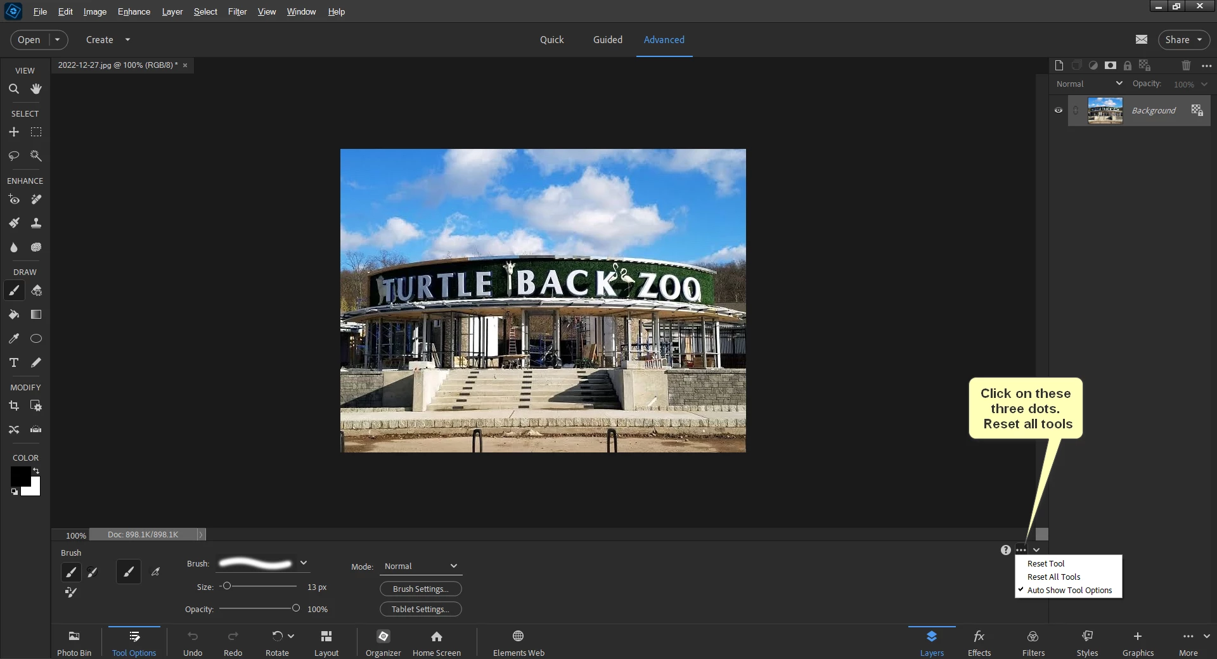Enable airbrush mode in Brush options
This screenshot has height=659, width=1217.
pos(155,572)
